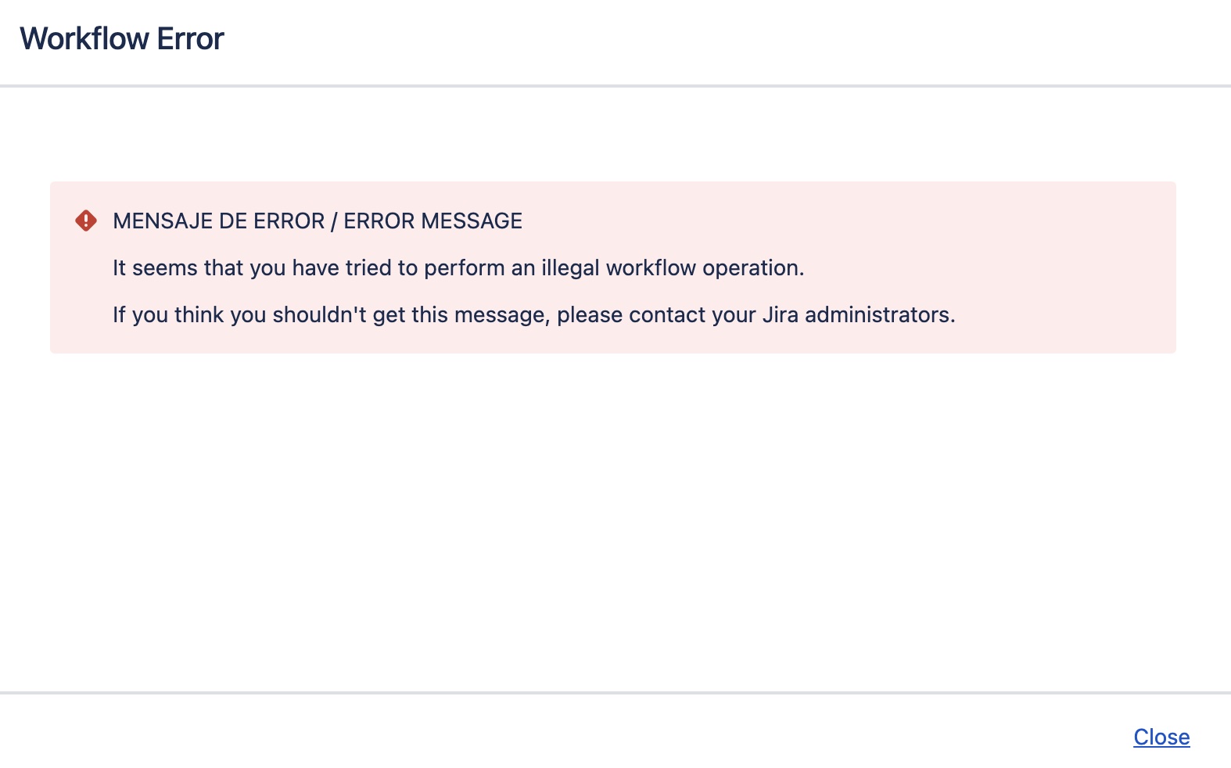Click the red error diamond icon
Screen dimensions: 1231x768
86,221
